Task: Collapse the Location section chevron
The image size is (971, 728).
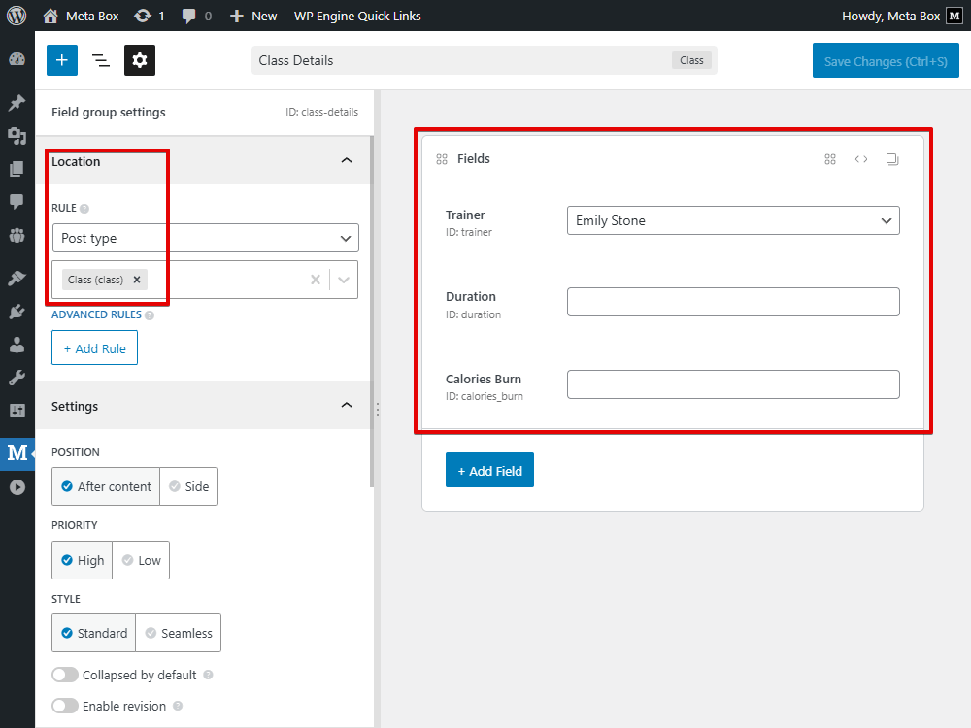Action: [x=347, y=161]
